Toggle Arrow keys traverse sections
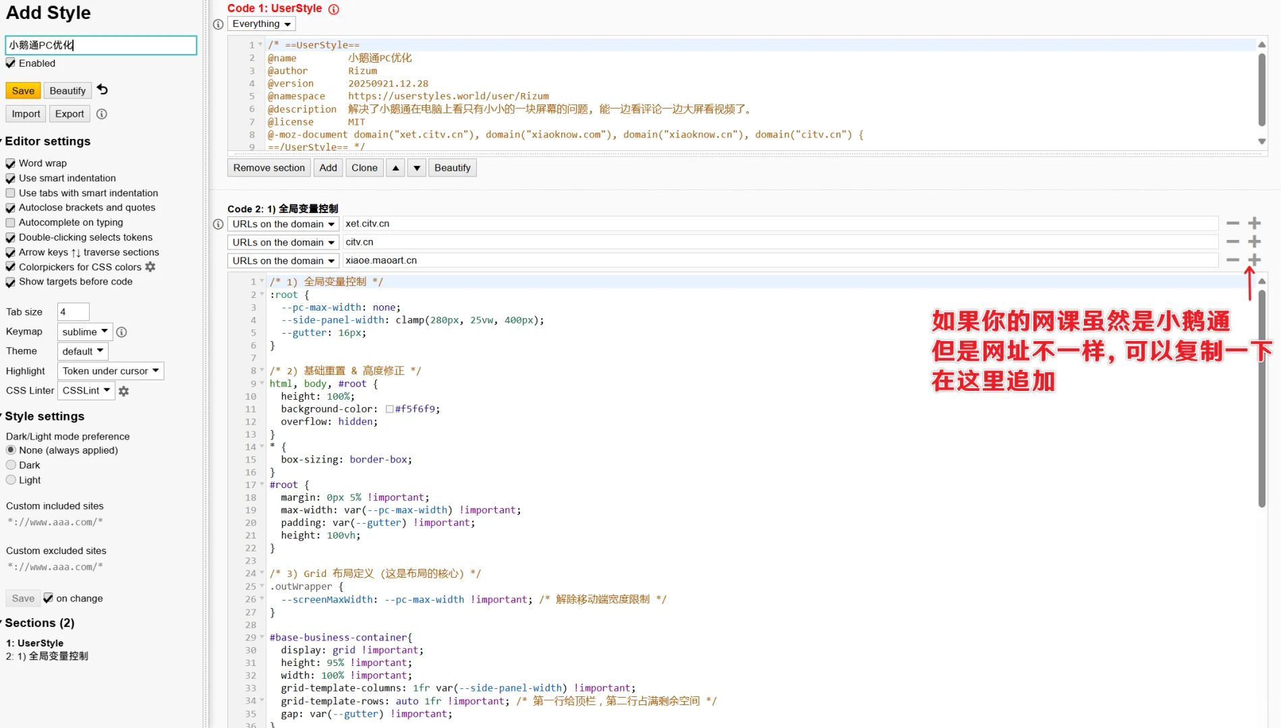1281x728 pixels. click(10, 252)
